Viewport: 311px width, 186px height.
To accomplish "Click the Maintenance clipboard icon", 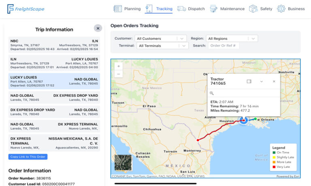I will coord(213,9).
